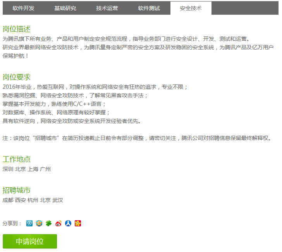The width and height of the screenshot is (282, 252).
Task: Share to Renren blue icon
Action: [68, 223]
